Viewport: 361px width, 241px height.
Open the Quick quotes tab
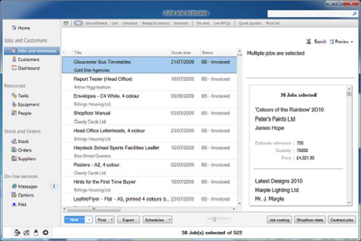(250, 24)
